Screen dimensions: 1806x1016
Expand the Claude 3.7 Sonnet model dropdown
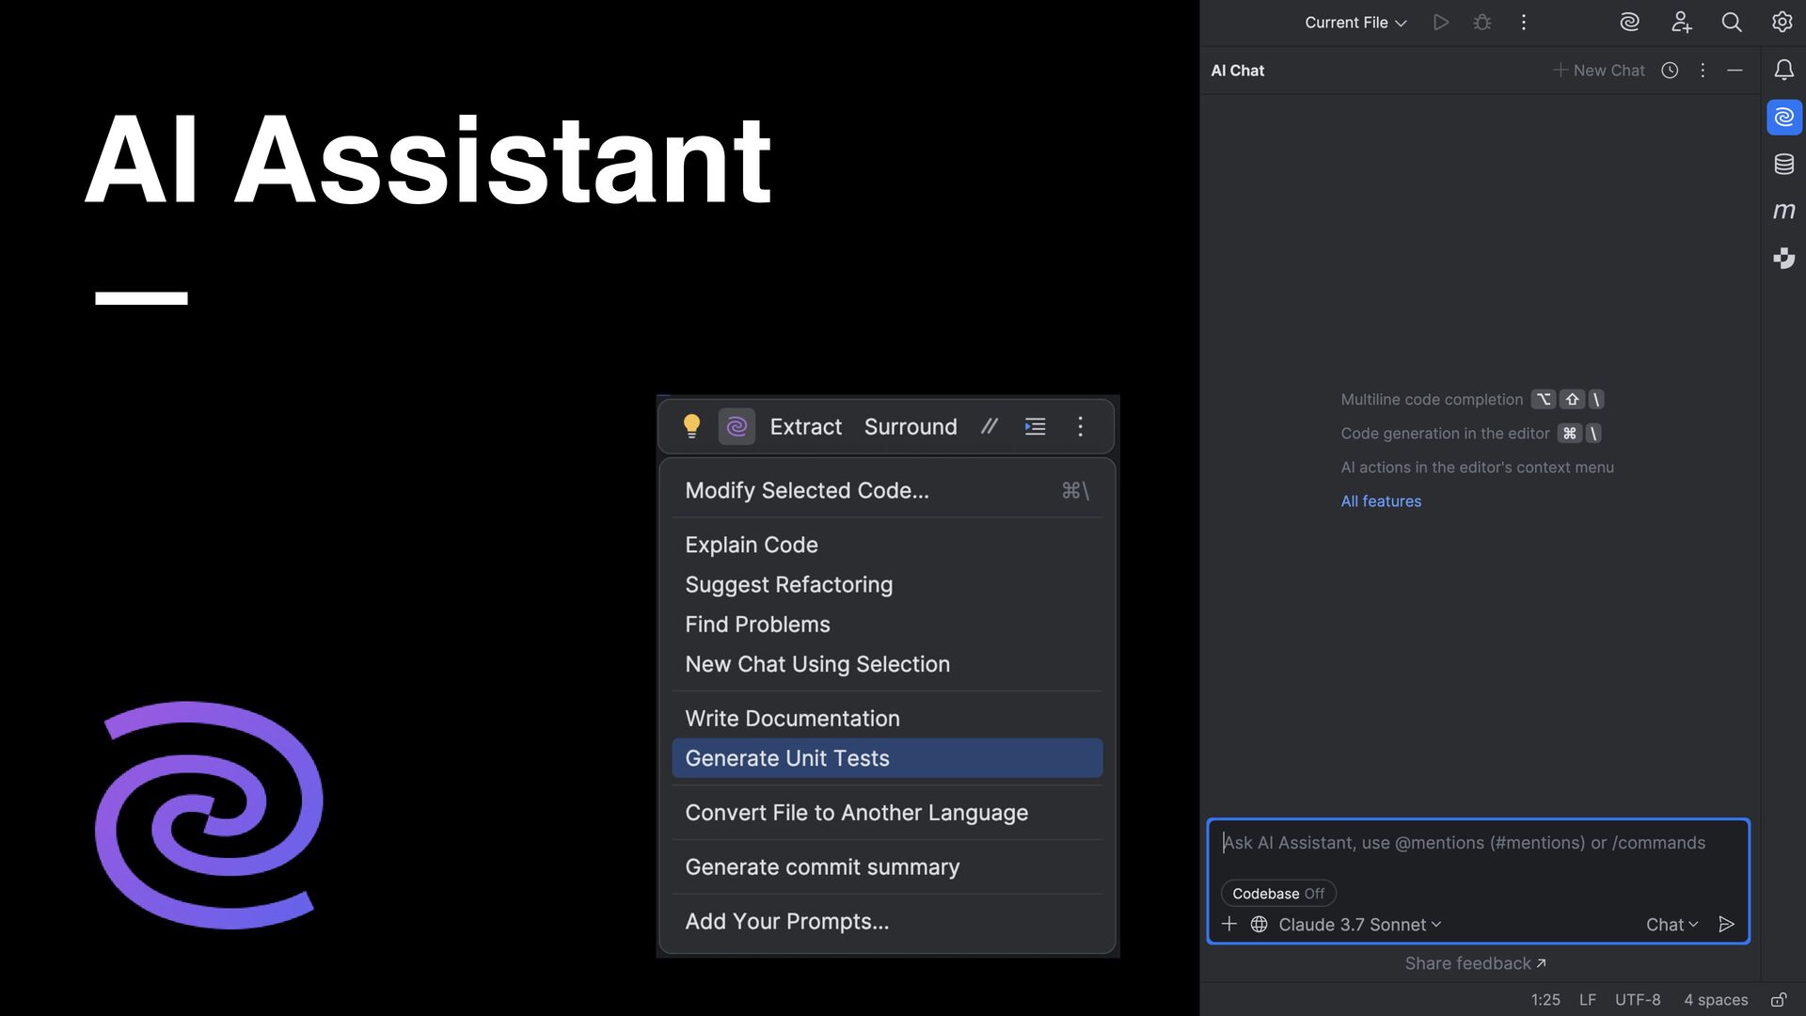[1359, 925]
